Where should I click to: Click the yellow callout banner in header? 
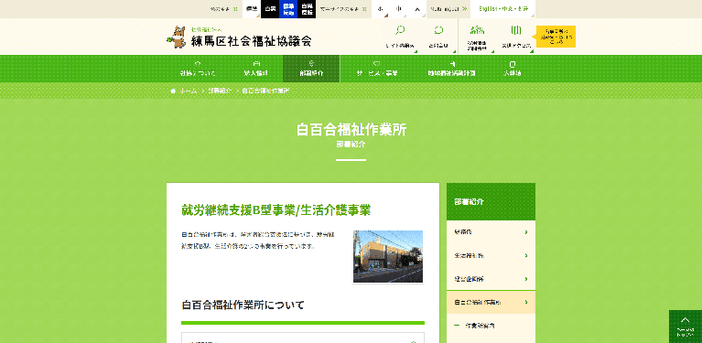click(556, 37)
